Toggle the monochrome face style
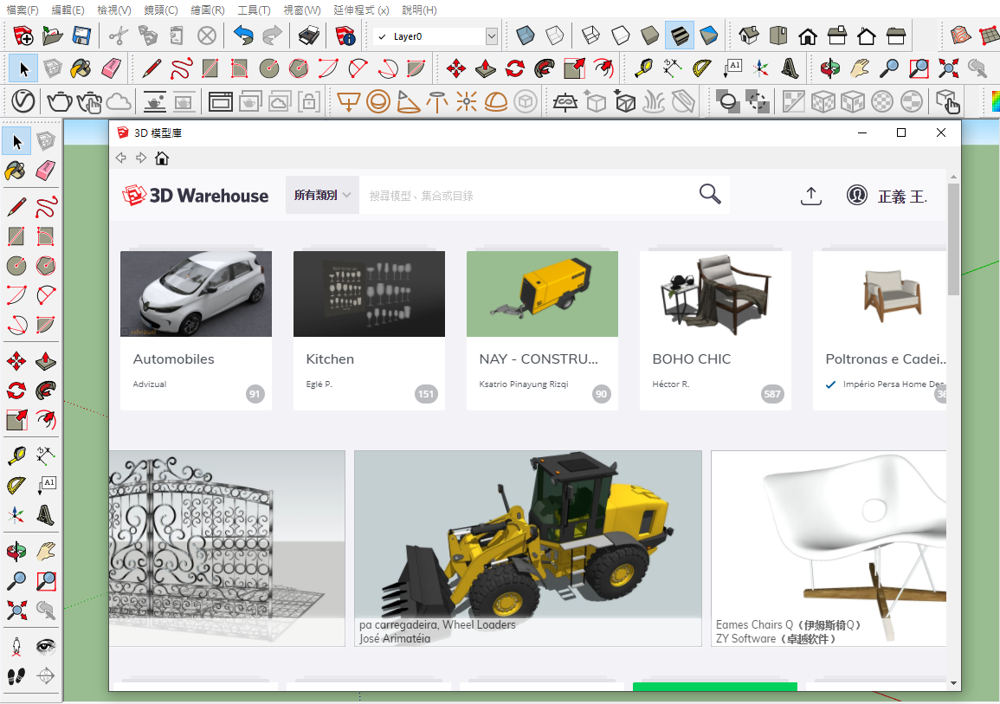This screenshot has height=704, width=1000. (708, 36)
